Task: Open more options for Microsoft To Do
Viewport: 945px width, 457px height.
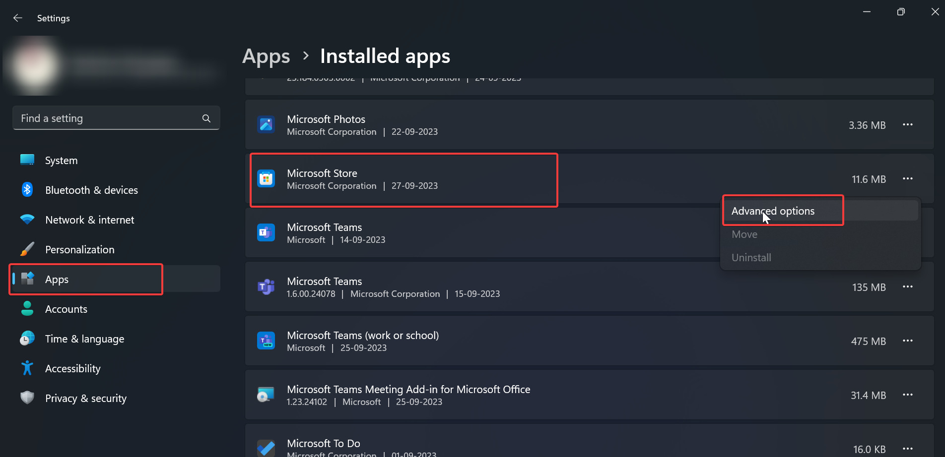Action: tap(908, 448)
